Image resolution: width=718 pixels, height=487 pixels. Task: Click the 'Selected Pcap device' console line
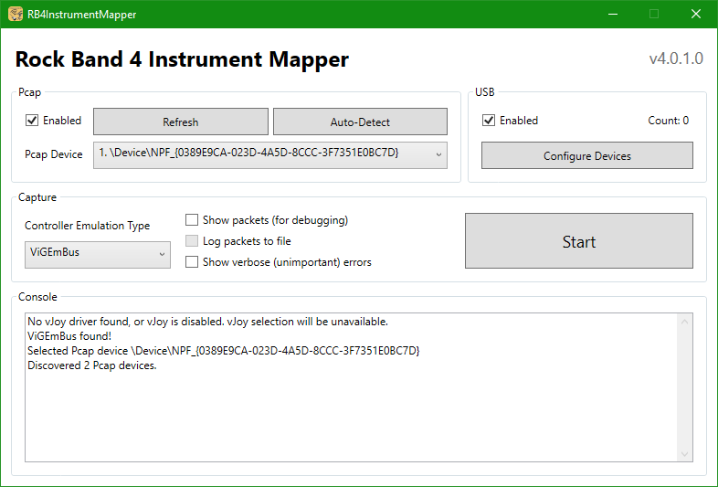click(224, 351)
